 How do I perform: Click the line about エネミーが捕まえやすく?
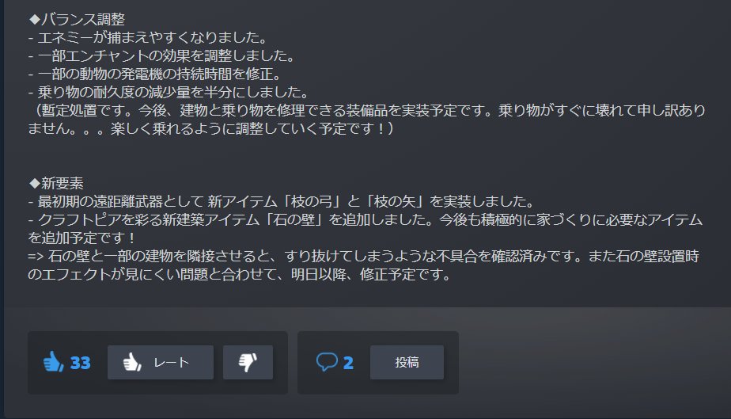pos(148,37)
